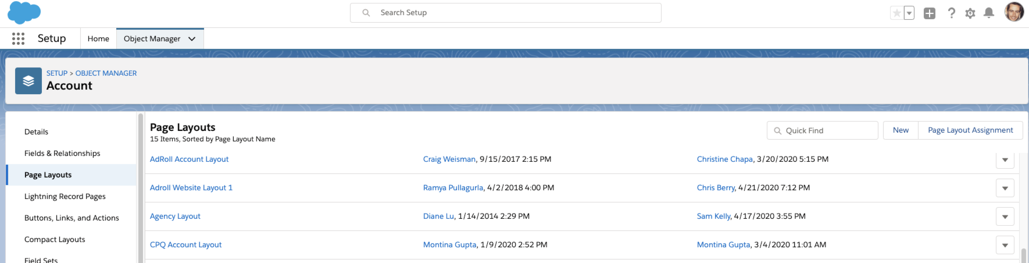The width and height of the screenshot is (1029, 263).
Task: Open row actions for Agency Layout
Action: tap(1005, 216)
